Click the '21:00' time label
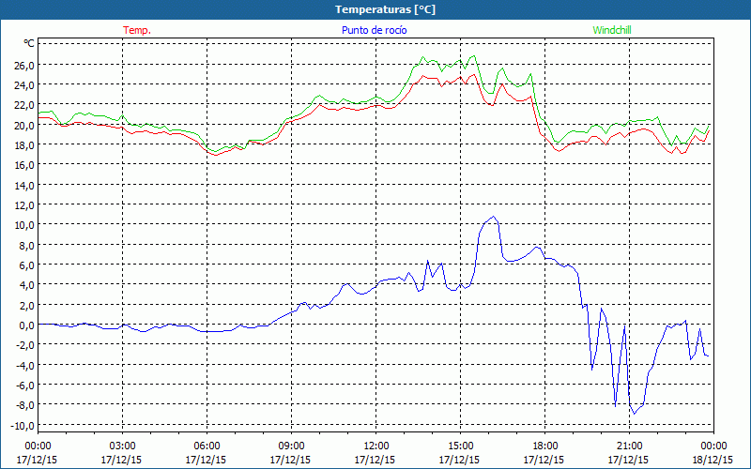 coord(629,446)
